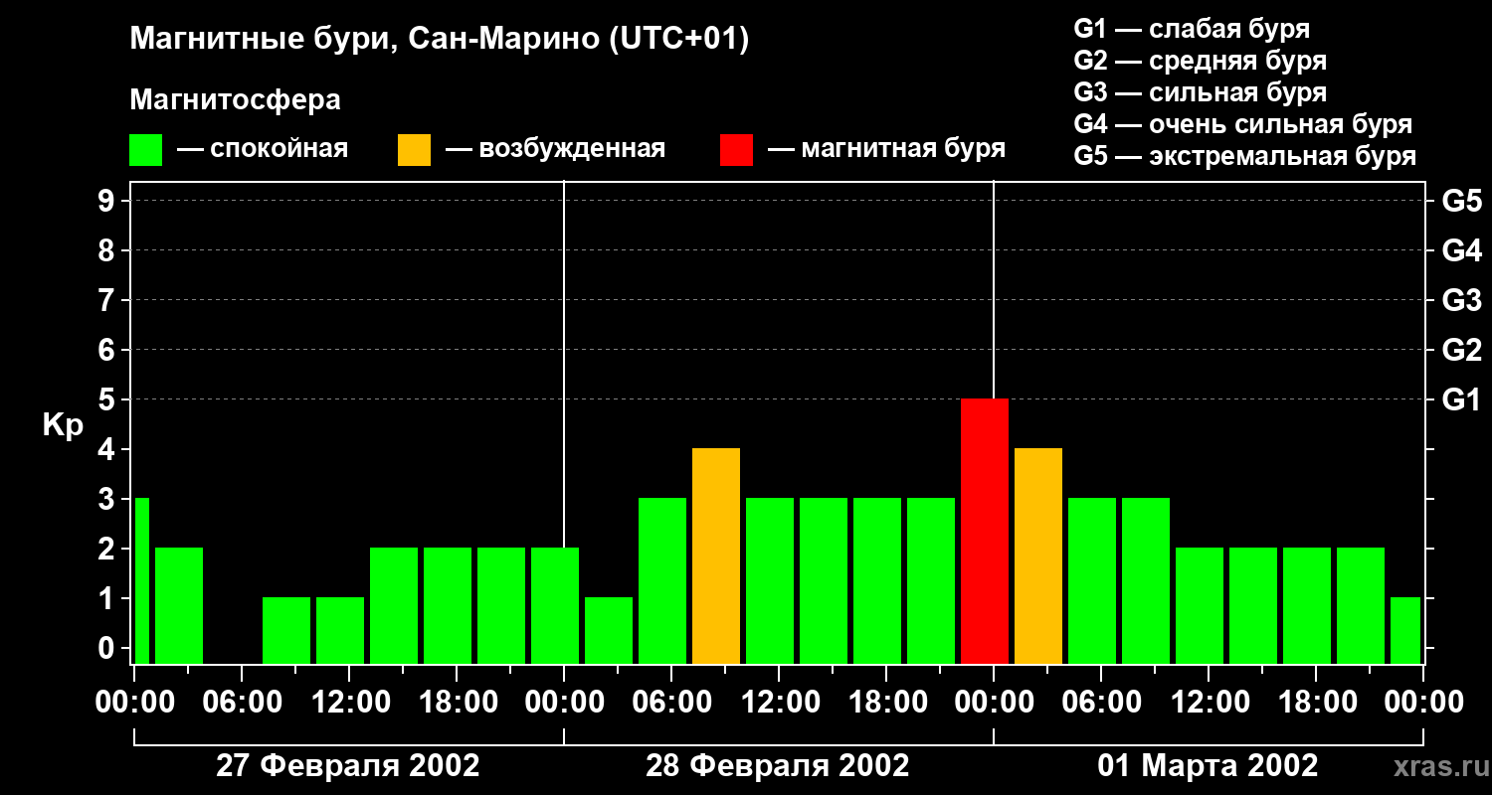Image resolution: width=1492 pixels, height=795 pixels.
Task: Click the '28 Февраля 2002' date label
Action: tap(778, 766)
